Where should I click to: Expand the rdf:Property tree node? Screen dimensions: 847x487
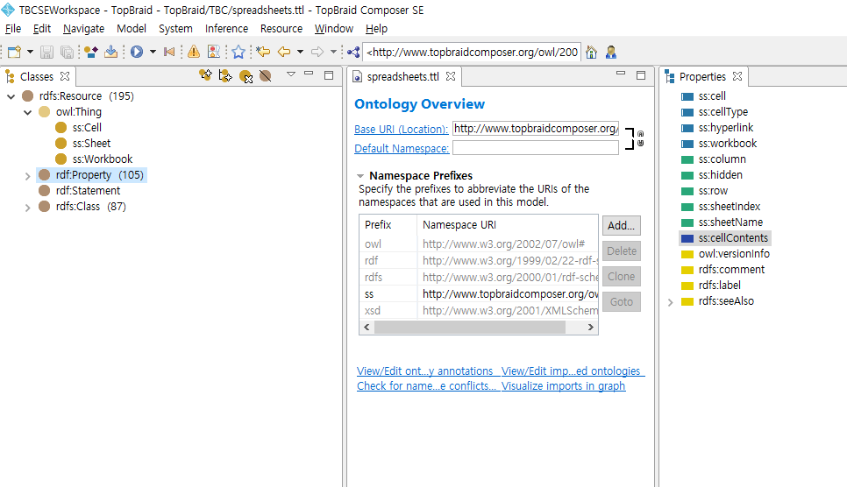tap(27, 175)
